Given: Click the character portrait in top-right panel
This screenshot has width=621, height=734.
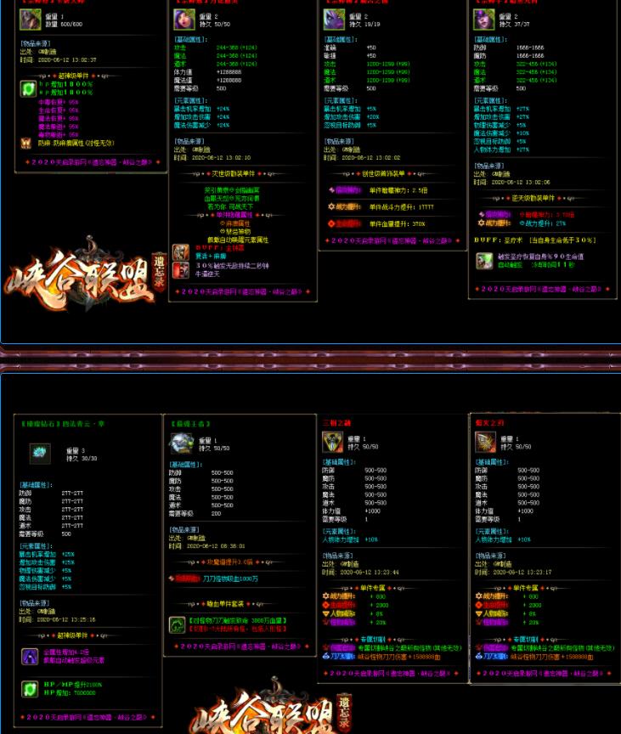Looking at the screenshot, I should 484,20.
